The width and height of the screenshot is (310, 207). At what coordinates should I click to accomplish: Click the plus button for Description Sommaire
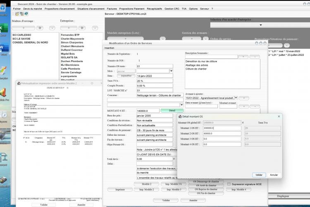243,57
